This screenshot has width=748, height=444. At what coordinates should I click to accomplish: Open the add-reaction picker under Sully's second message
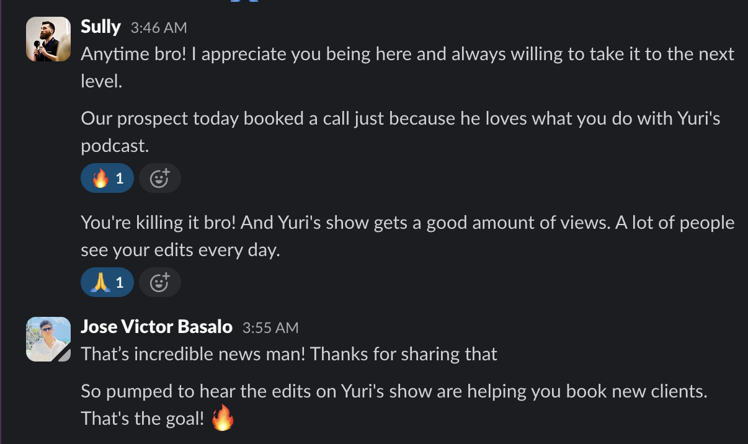tap(160, 282)
